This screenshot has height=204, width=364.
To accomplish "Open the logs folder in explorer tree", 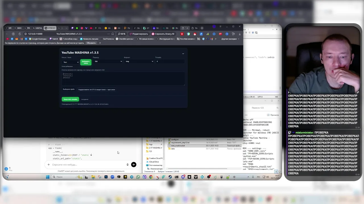I will pyautogui.click(x=149, y=144).
